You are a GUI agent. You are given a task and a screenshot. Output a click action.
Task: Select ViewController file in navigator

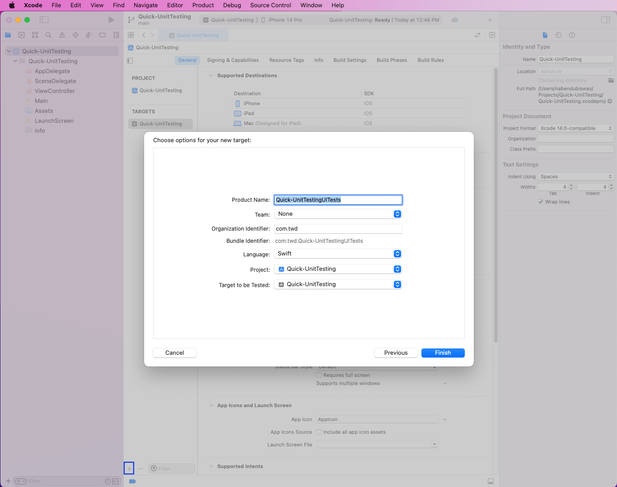point(55,91)
